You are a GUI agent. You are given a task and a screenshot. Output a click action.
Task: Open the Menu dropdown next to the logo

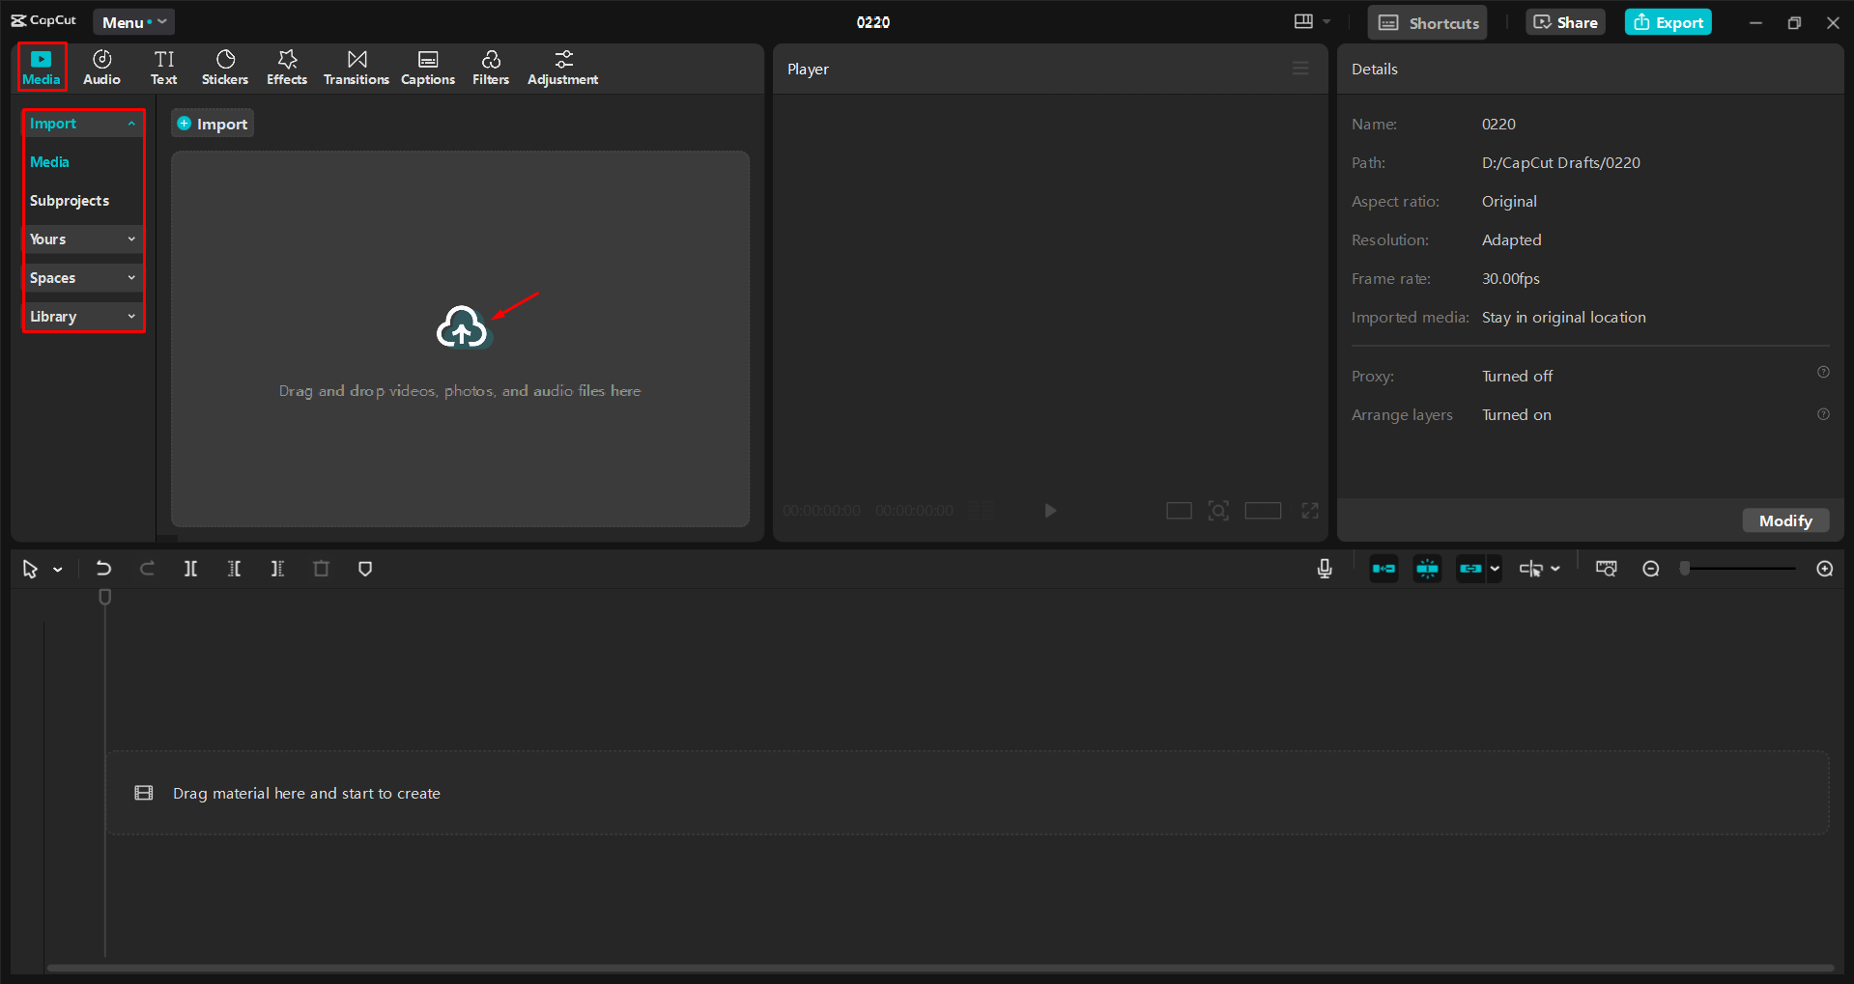point(133,21)
